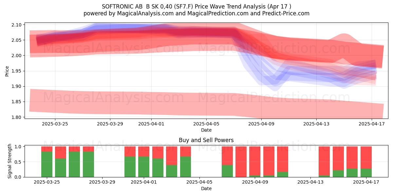Click the 'Signal Strength' y-axis label

(10, 161)
